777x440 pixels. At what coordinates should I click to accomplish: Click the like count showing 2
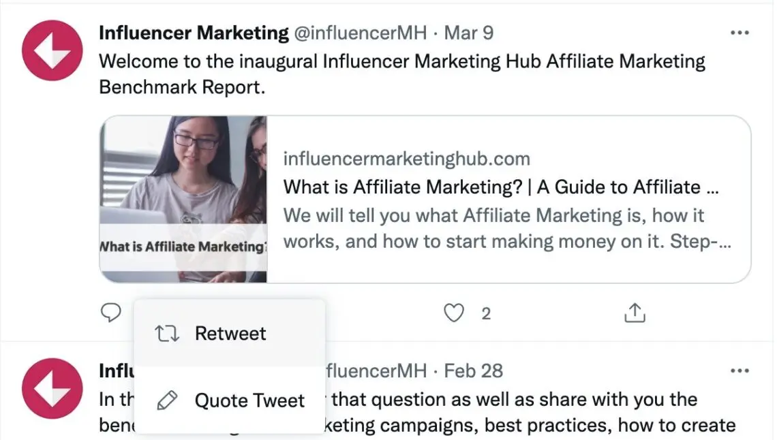(485, 313)
